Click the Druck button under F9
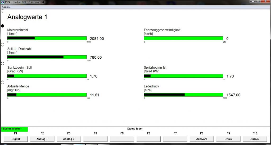Screen dimensions: 271x145 click(x=228, y=139)
